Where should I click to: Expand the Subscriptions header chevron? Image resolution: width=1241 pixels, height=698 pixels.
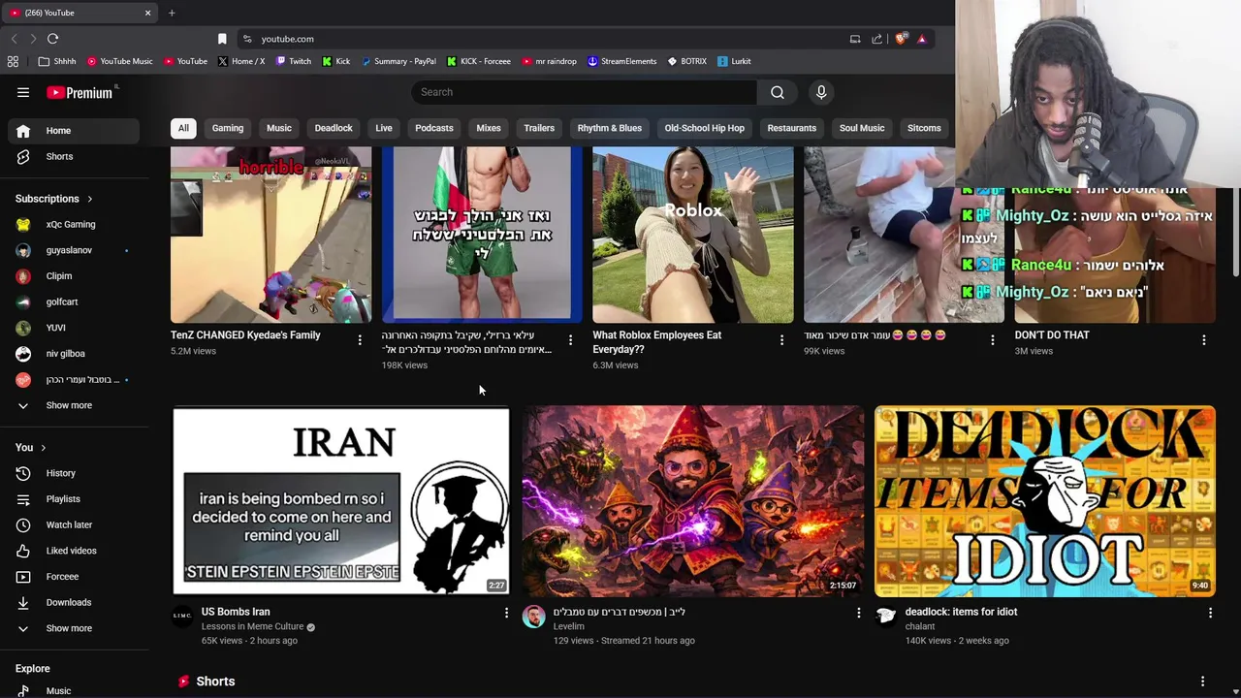coord(90,199)
